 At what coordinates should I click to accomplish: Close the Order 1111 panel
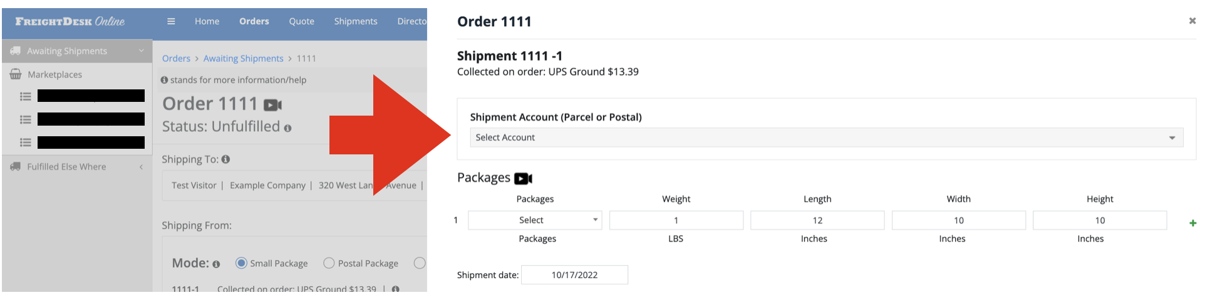point(1192,21)
